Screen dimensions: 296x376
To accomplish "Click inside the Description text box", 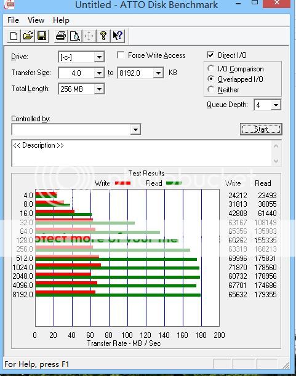I will point(142,153).
